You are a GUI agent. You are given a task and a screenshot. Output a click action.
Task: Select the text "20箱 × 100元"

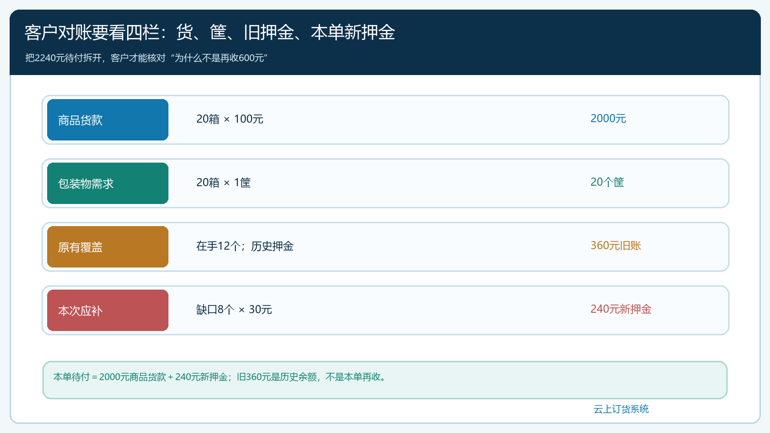click(230, 119)
